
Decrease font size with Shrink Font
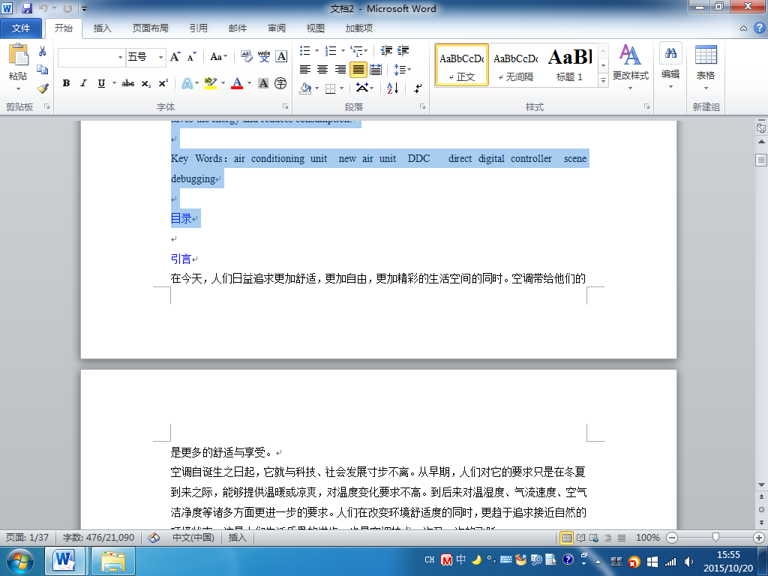(x=191, y=57)
